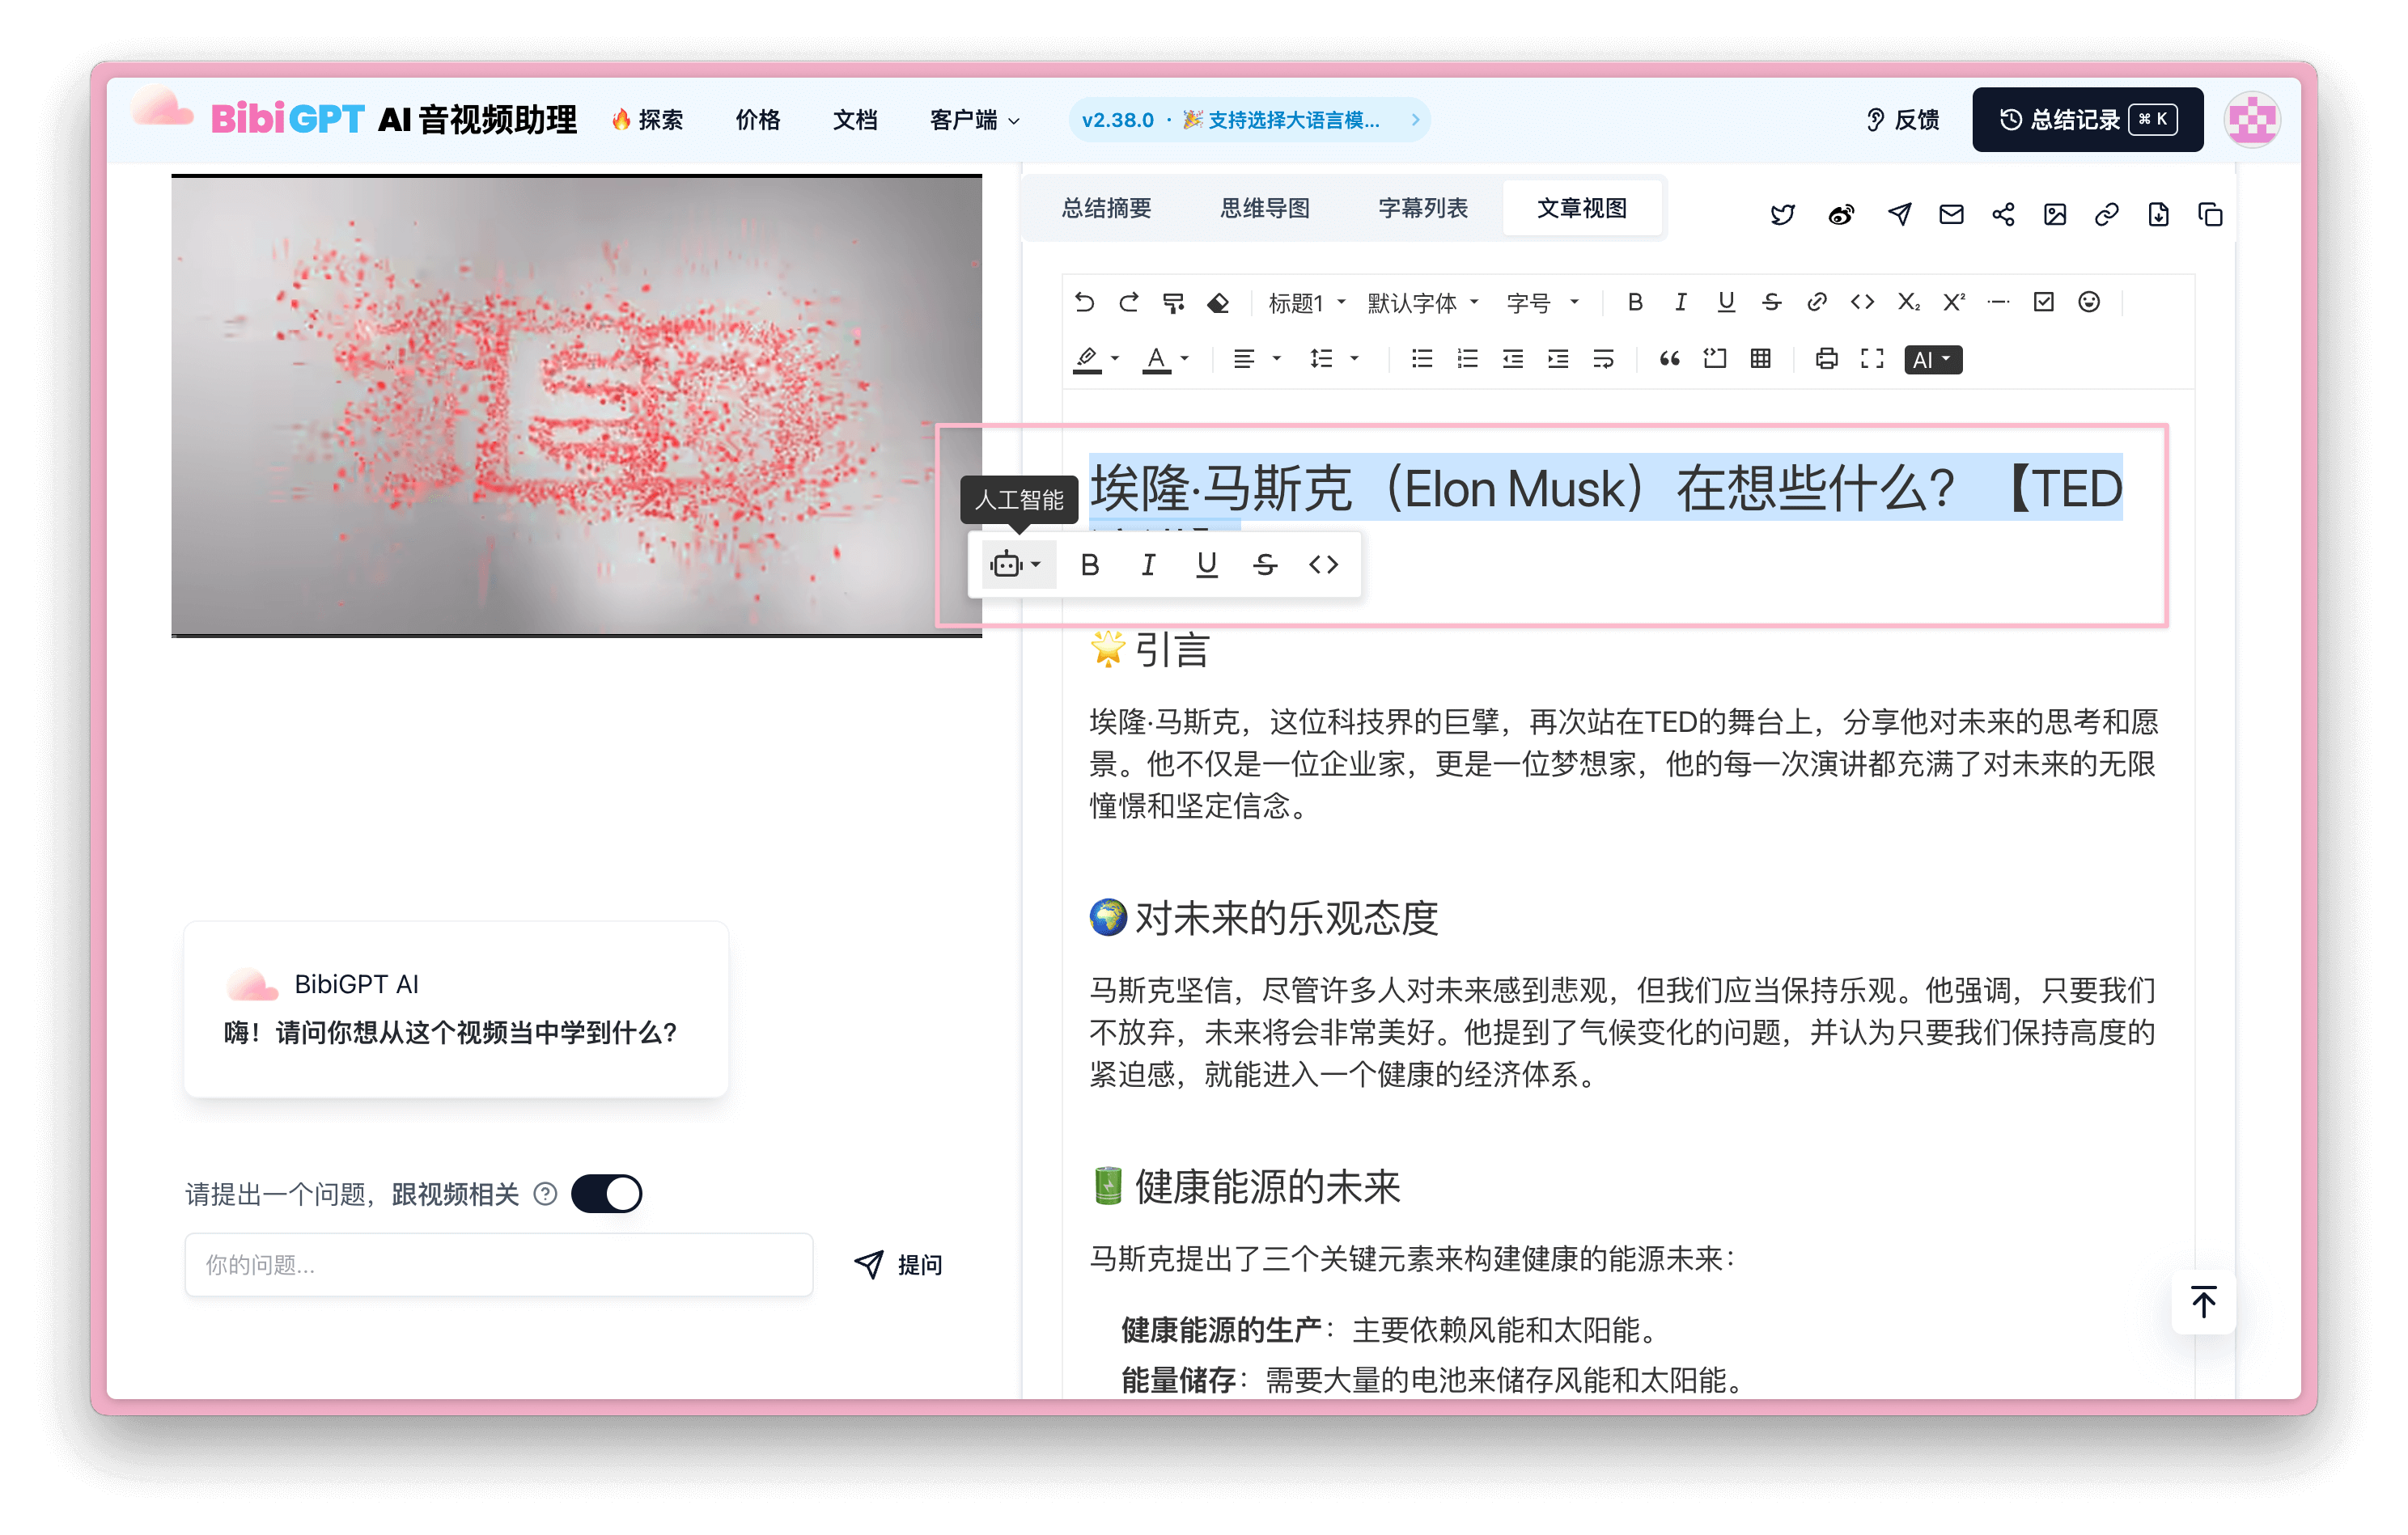Expand the 默认字体 font dropdown
The height and width of the screenshot is (1535, 2408).
click(x=1422, y=302)
